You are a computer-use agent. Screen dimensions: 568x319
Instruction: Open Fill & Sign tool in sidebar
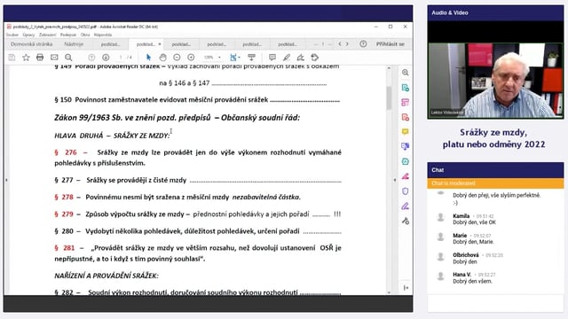coord(406,206)
